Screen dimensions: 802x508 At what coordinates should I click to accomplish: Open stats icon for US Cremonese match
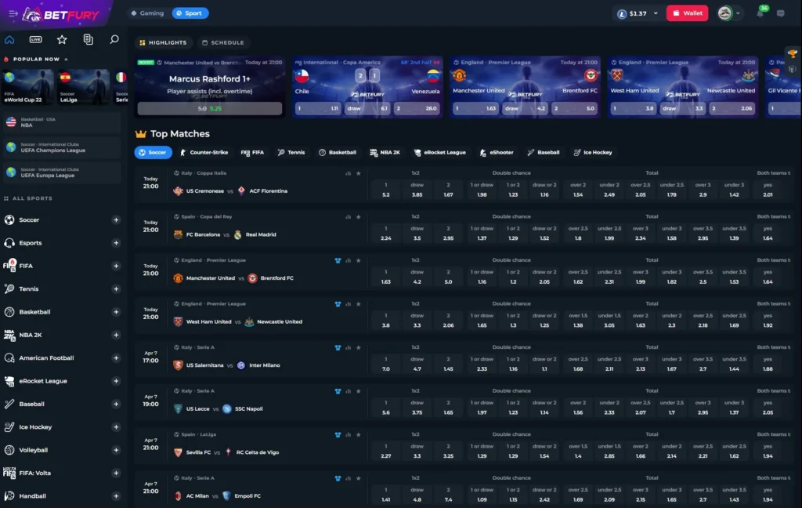coord(349,173)
